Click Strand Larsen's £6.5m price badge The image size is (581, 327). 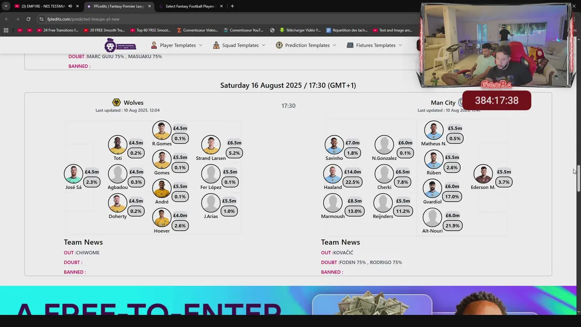click(x=234, y=143)
